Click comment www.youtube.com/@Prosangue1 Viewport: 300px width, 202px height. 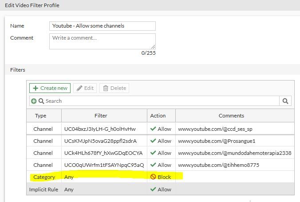tap(217, 141)
